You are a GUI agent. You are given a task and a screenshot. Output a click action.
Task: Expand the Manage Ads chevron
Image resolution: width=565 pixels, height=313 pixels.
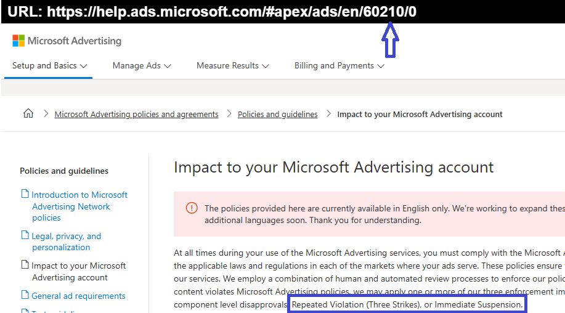pyautogui.click(x=167, y=67)
